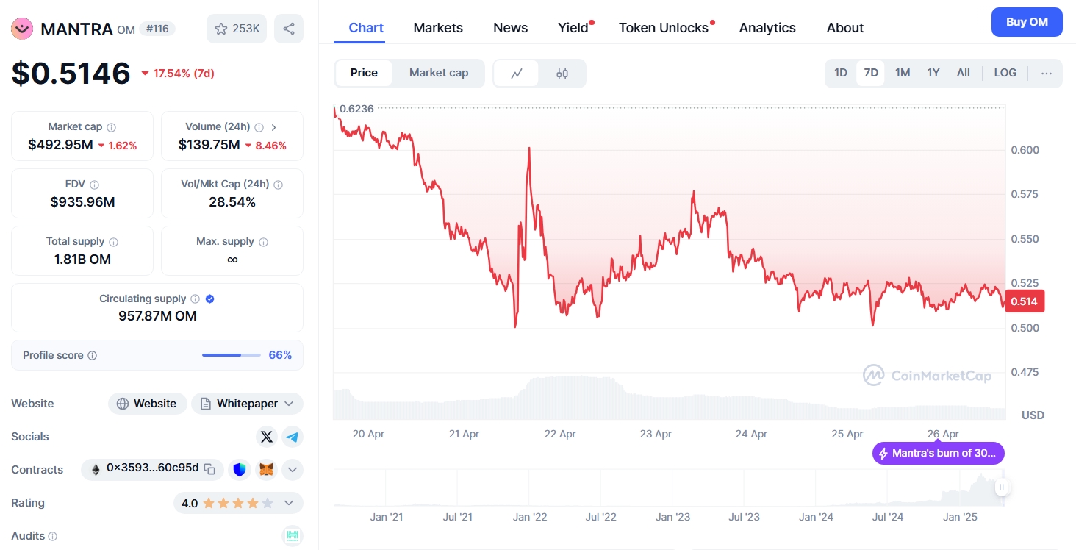Show Profile score info icon
Viewport: 1076px width, 550px height.
(92, 355)
